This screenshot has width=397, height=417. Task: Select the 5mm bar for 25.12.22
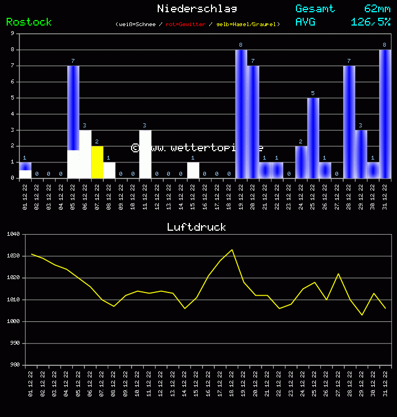click(313, 138)
